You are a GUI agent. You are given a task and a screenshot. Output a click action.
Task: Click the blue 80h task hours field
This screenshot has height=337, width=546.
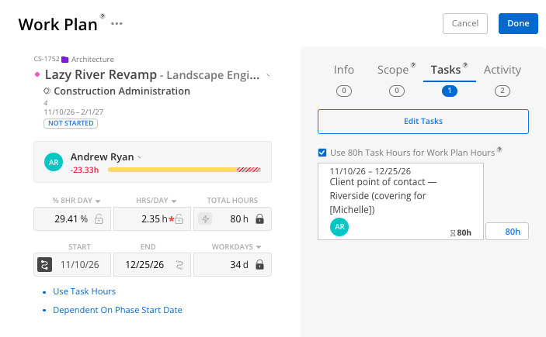(507, 232)
